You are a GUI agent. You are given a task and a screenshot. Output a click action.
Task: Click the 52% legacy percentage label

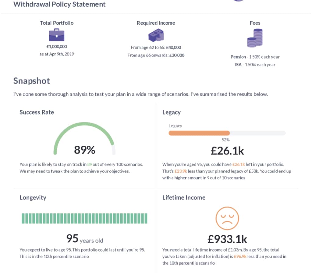(x=226, y=140)
